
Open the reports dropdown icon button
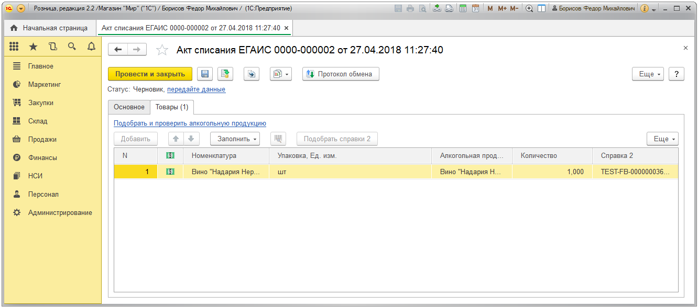point(280,74)
